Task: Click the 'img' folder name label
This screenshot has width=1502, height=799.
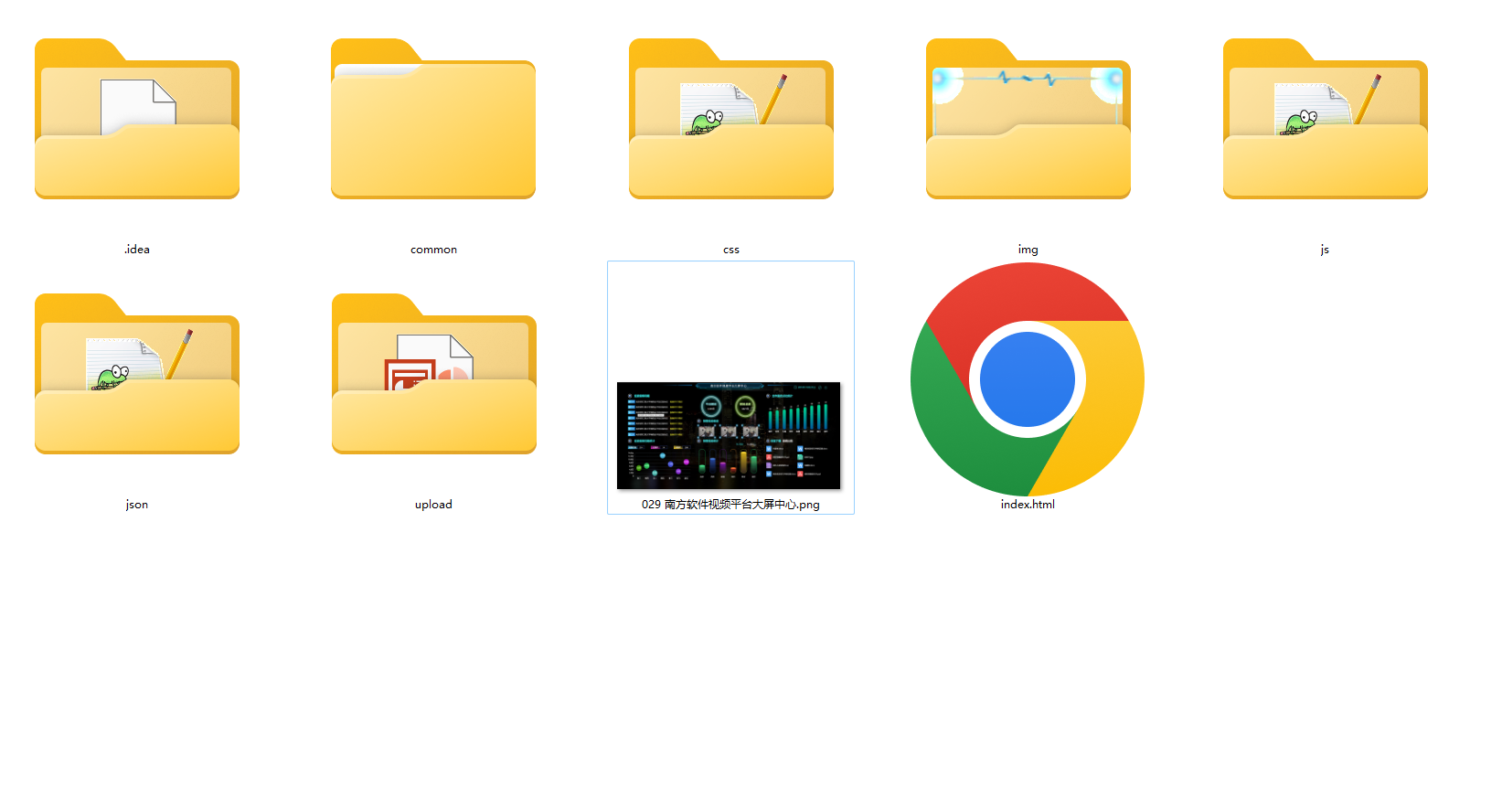Action: point(1028,250)
